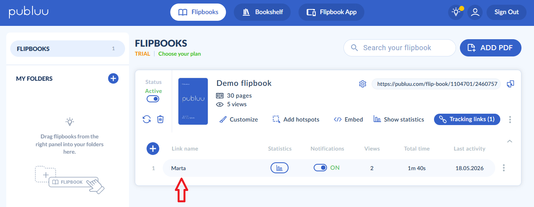This screenshot has height=207, width=534.
Task: Add a new folder with plus icon
Action: click(x=113, y=78)
